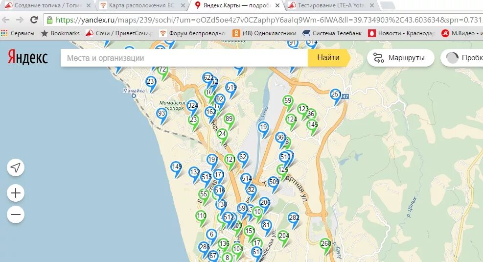This screenshot has height=262, width=483.
Task: Go back with the browser back arrow
Action: pos(6,20)
